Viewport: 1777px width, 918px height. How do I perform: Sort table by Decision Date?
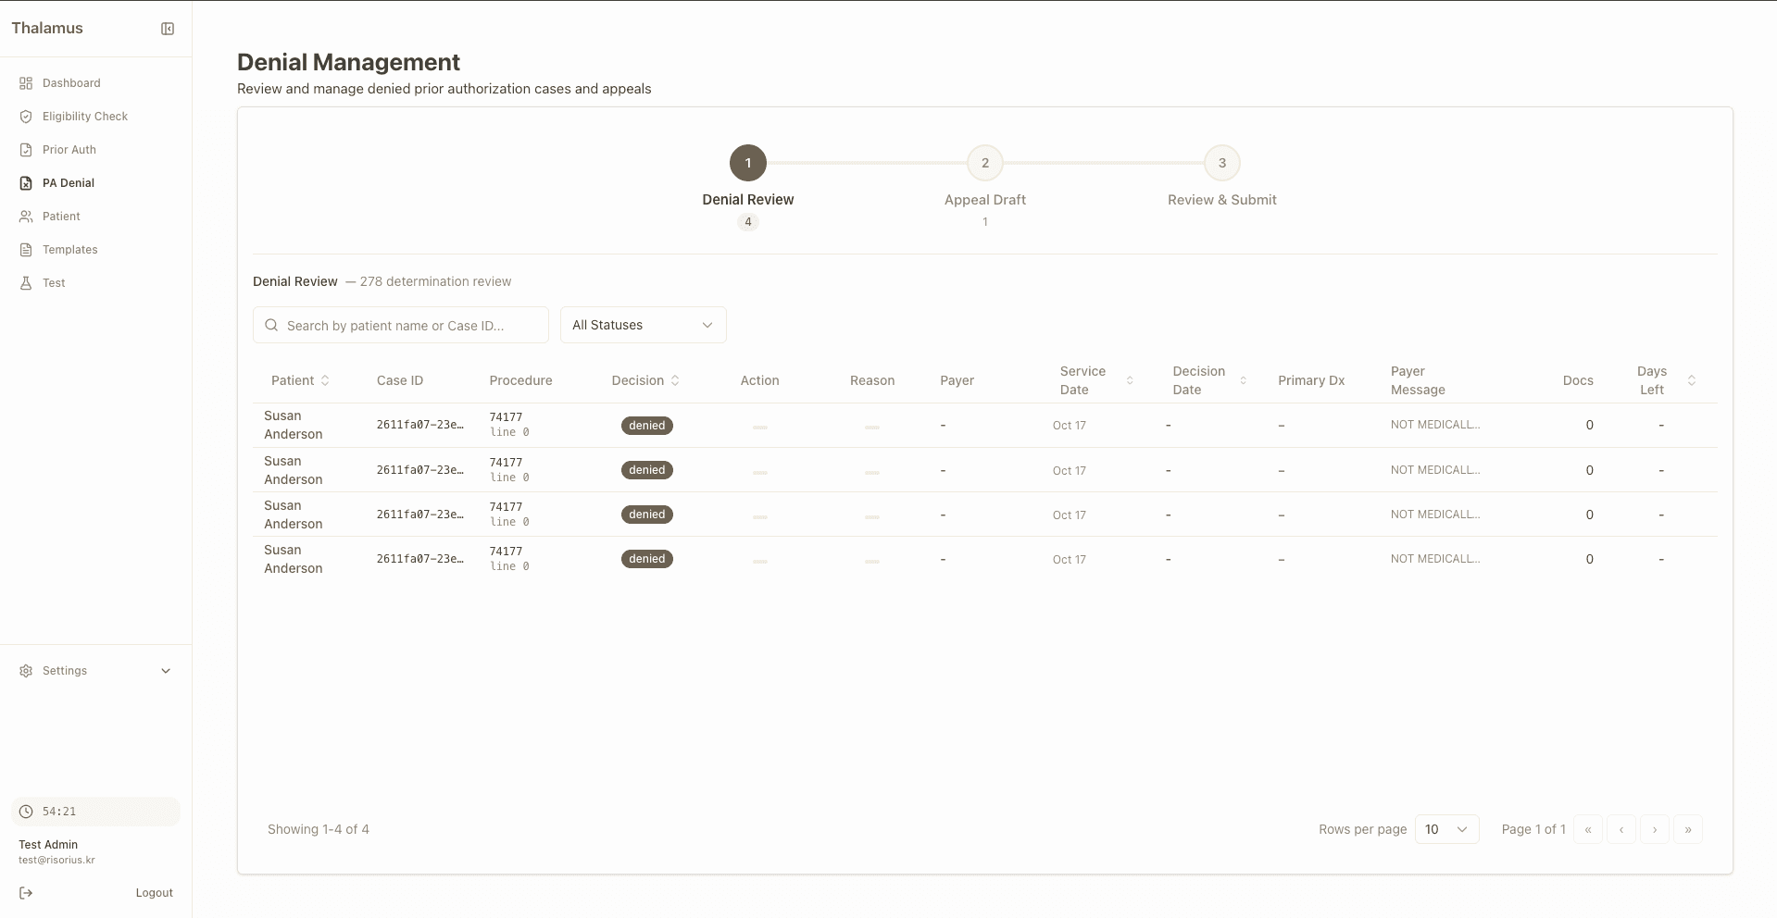pyautogui.click(x=1209, y=380)
